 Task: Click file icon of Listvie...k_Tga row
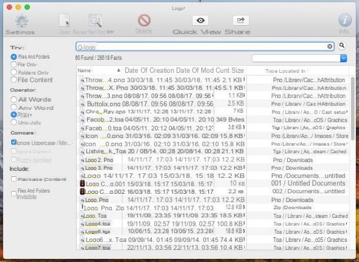(x=82, y=152)
